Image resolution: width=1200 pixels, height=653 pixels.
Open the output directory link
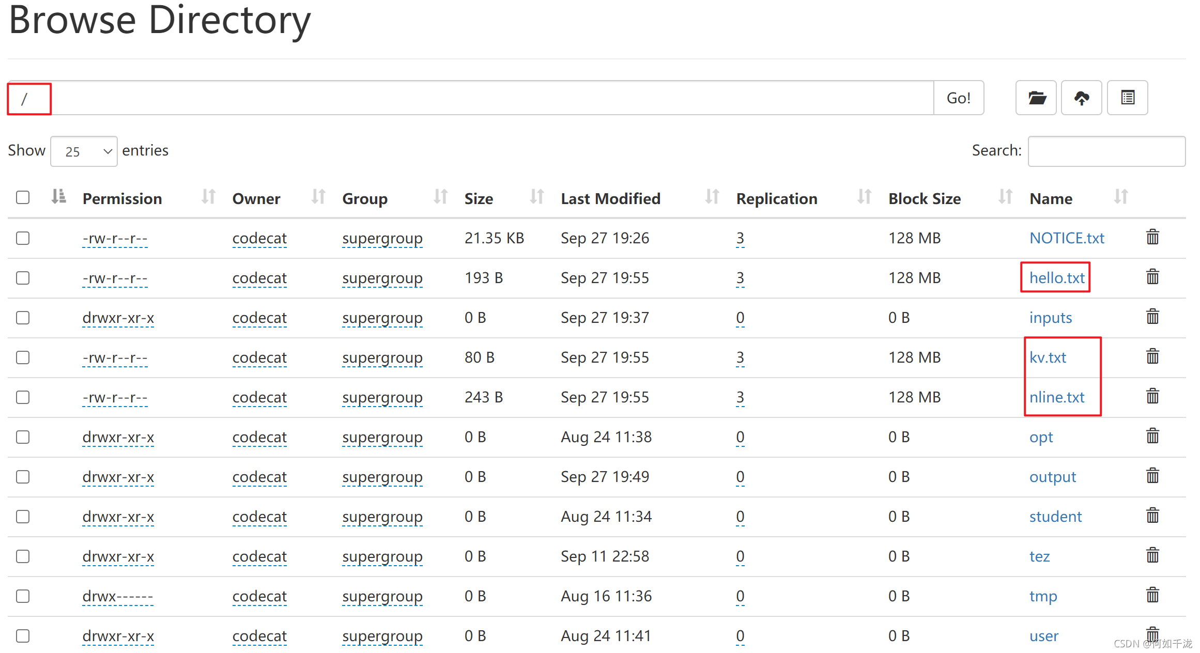click(x=1052, y=477)
